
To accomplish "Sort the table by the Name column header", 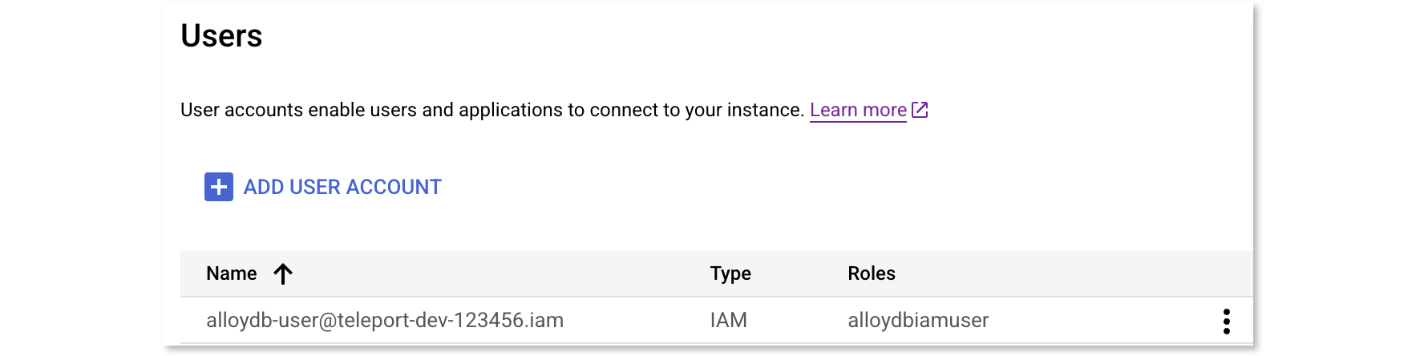I will point(232,273).
